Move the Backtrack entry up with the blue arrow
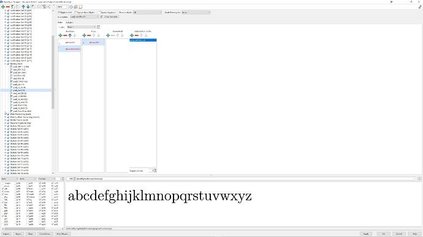The height and width of the screenshot is (237, 423). click(x=70, y=35)
